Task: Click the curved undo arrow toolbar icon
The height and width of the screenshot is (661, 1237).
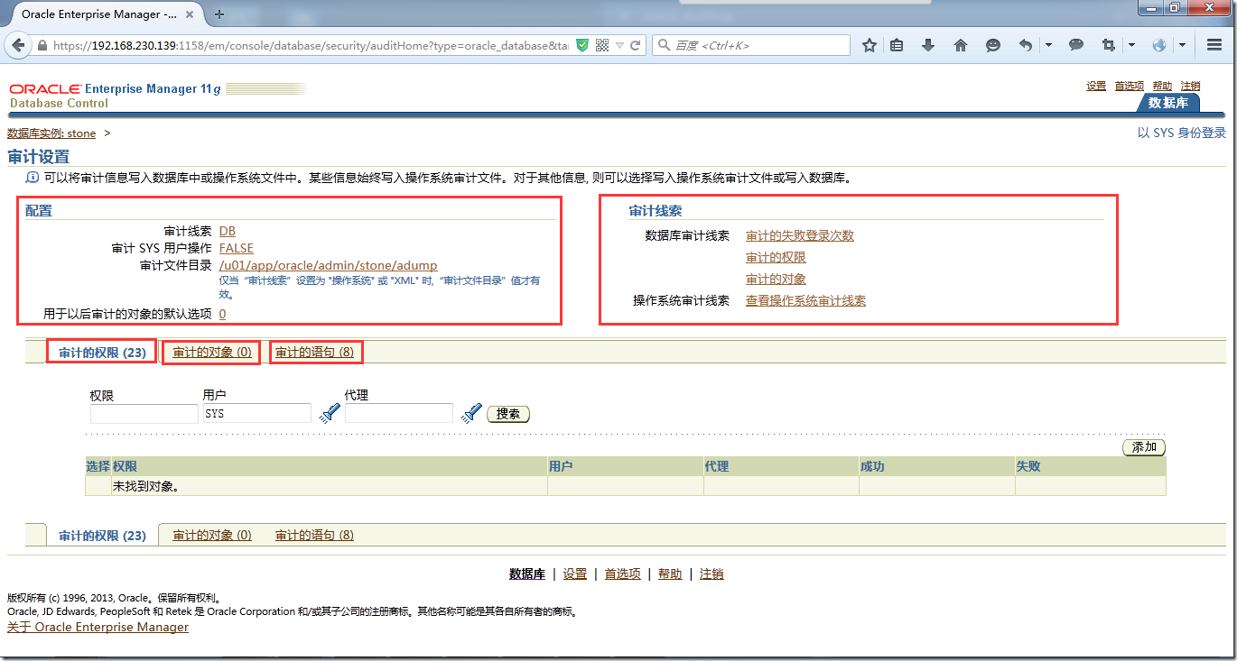Action: (1025, 45)
